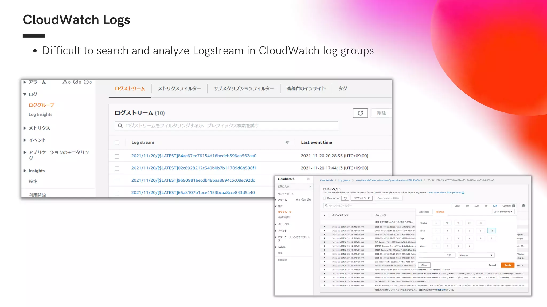Switch to the サブスクリプションフィルター tab
The height and width of the screenshot is (307, 547).
click(x=244, y=88)
